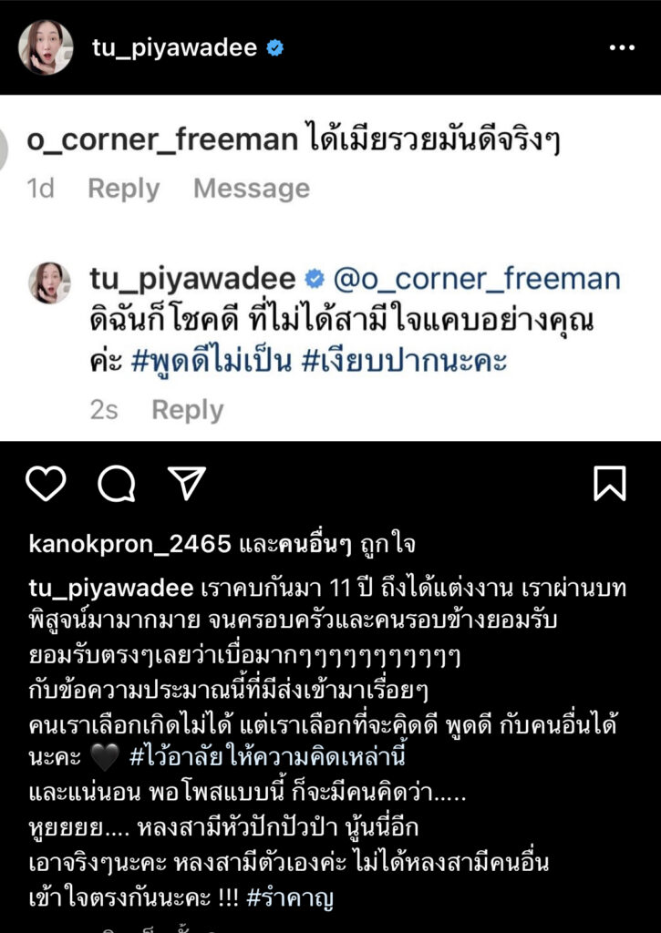661x933 pixels.
Task: Tap the blue verified badge in header
Action: tap(275, 47)
